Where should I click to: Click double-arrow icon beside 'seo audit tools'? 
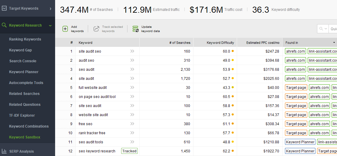132,142
